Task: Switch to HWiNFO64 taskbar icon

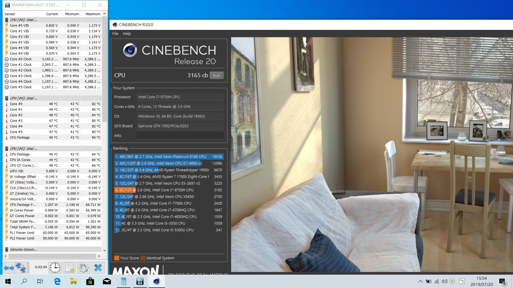Action: [140, 281]
